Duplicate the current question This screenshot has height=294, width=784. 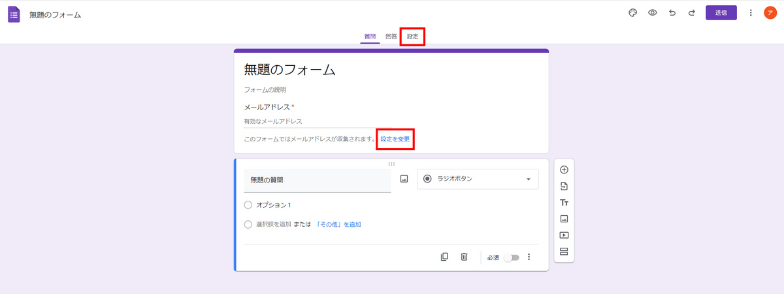click(x=444, y=257)
